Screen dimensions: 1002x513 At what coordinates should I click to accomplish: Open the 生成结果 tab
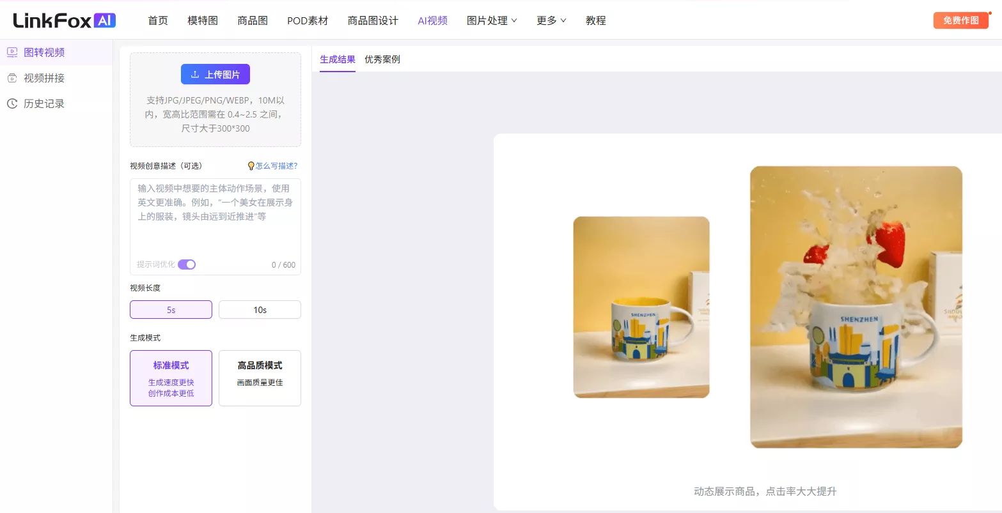338,59
